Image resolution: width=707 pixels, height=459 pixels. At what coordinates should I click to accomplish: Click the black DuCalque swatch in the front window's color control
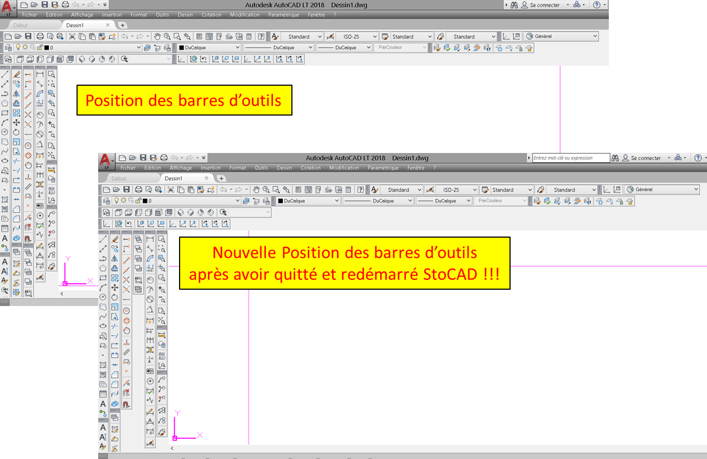point(281,201)
